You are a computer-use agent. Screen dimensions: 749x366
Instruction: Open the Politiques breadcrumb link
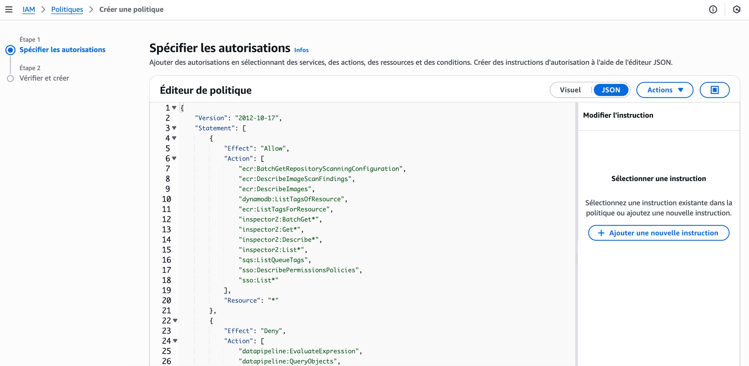point(67,9)
